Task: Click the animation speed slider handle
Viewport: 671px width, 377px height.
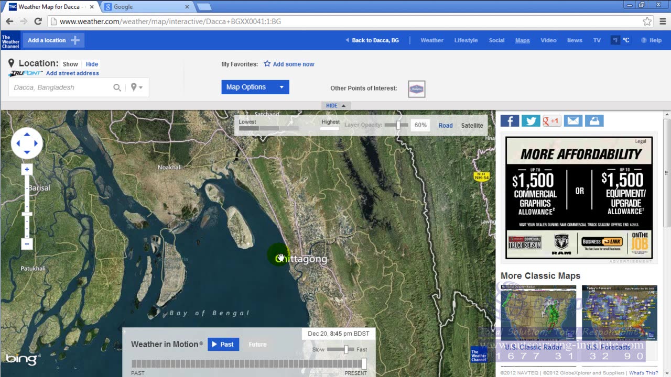Action: pos(346,349)
